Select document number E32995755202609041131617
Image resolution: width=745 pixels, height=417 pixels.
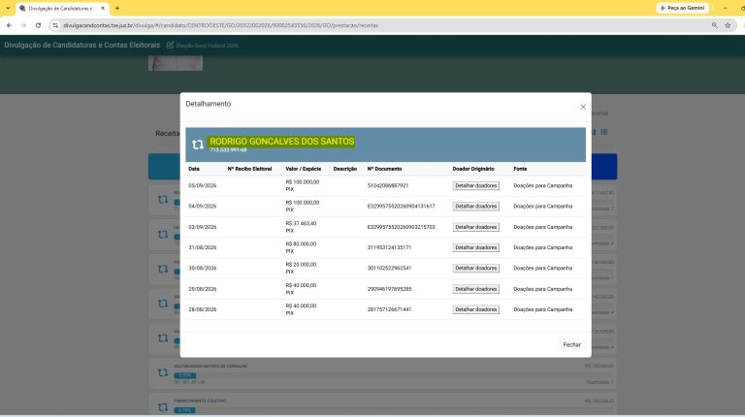coord(401,207)
